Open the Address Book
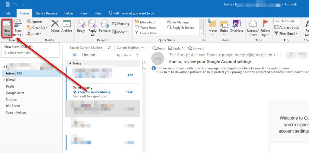Image resolution: width=309 pixels, height=153 pixels. (287, 27)
